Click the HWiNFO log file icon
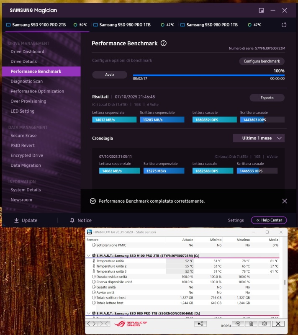The height and width of the screenshot is (335, 298). point(251,324)
